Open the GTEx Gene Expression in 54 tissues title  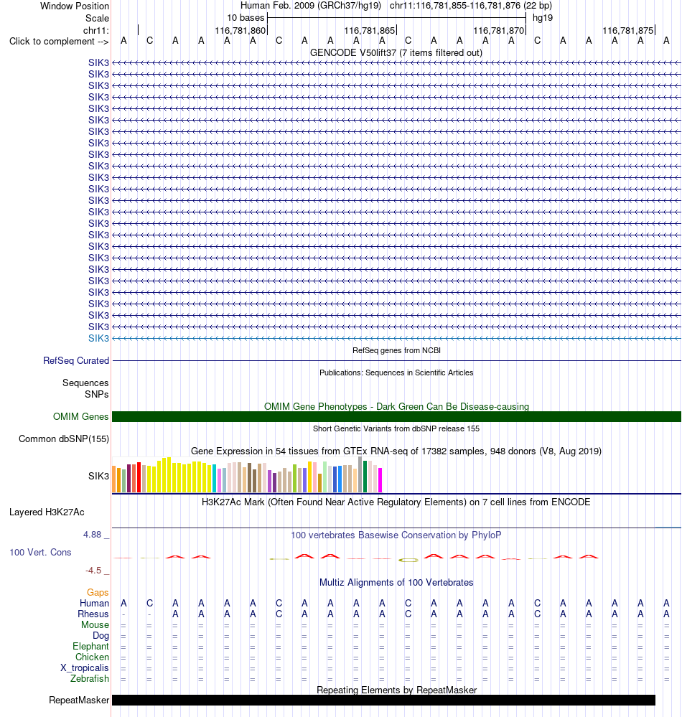(396, 451)
